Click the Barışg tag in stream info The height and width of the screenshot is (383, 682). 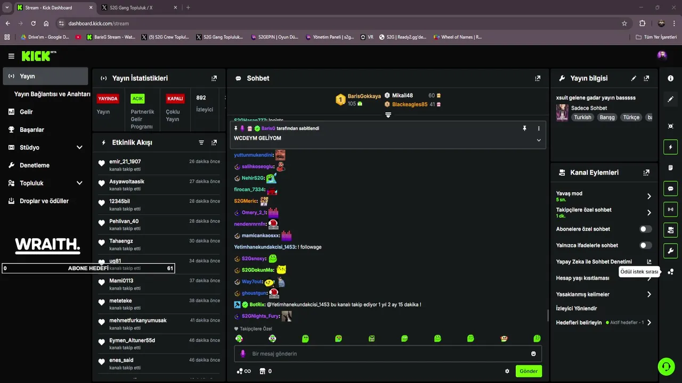point(607,117)
